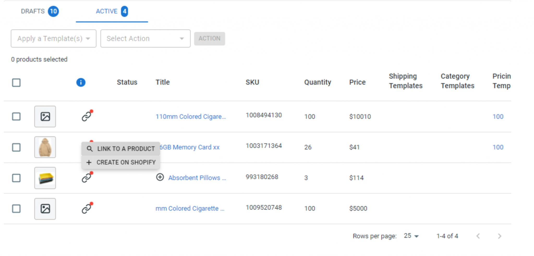Open rows per page dropdown showing 25
Image resolution: width=534 pixels, height=256 pixels.
(x=411, y=236)
